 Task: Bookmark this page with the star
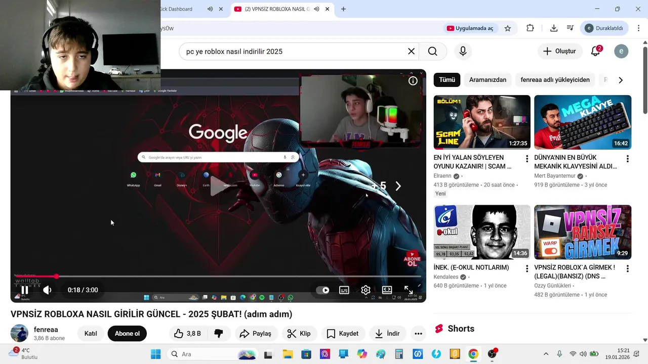tap(508, 28)
